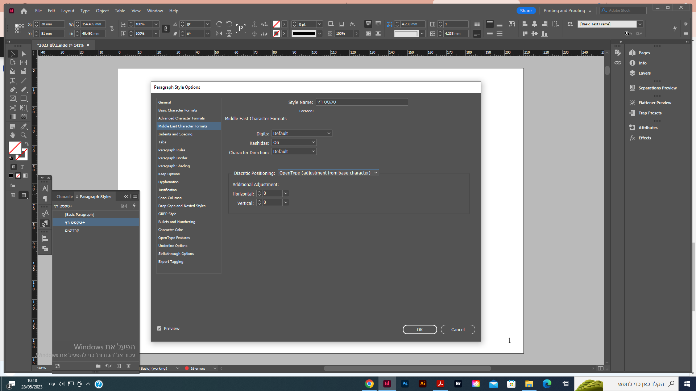Select the Indents and Spacing category
The image size is (696, 391).
(175, 134)
